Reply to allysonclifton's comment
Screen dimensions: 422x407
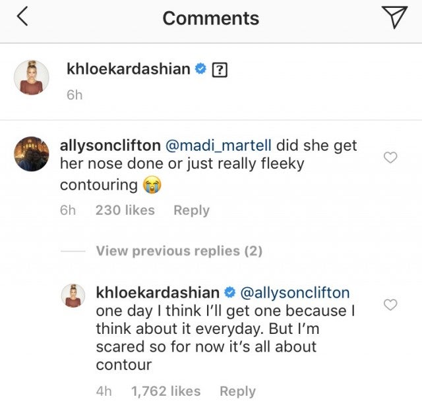click(191, 211)
